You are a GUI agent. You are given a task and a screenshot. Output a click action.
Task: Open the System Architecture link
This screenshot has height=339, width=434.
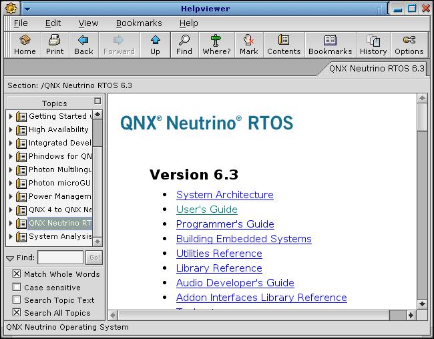coord(224,195)
